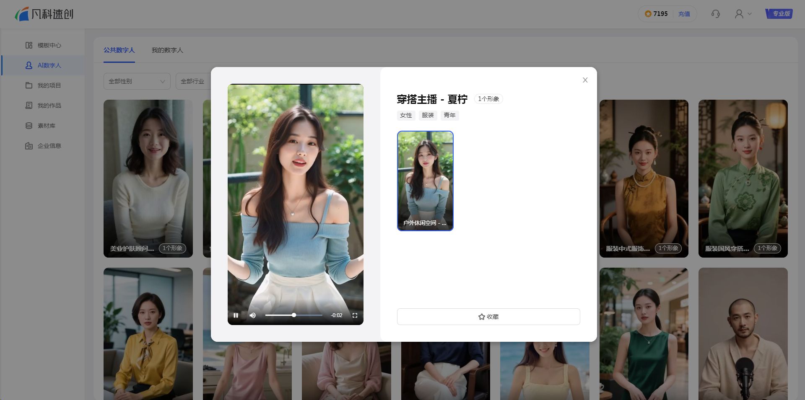Select the 公共数字人 tab
Screen dimensions: 805x400
click(x=119, y=50)
